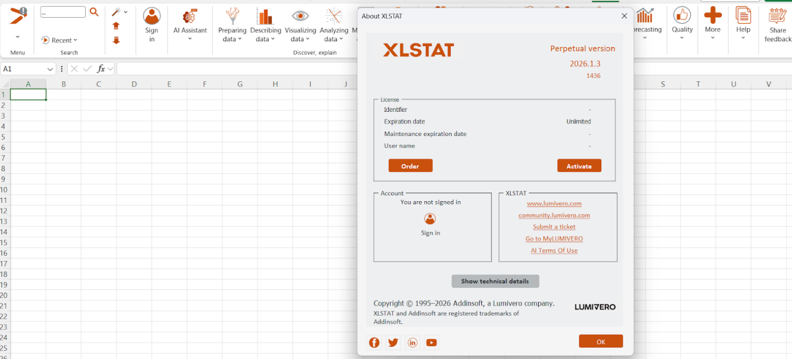Expand the Name Box dropdown arrow
Viewport: 792px width, 359px height.
[x=50, y=69]
